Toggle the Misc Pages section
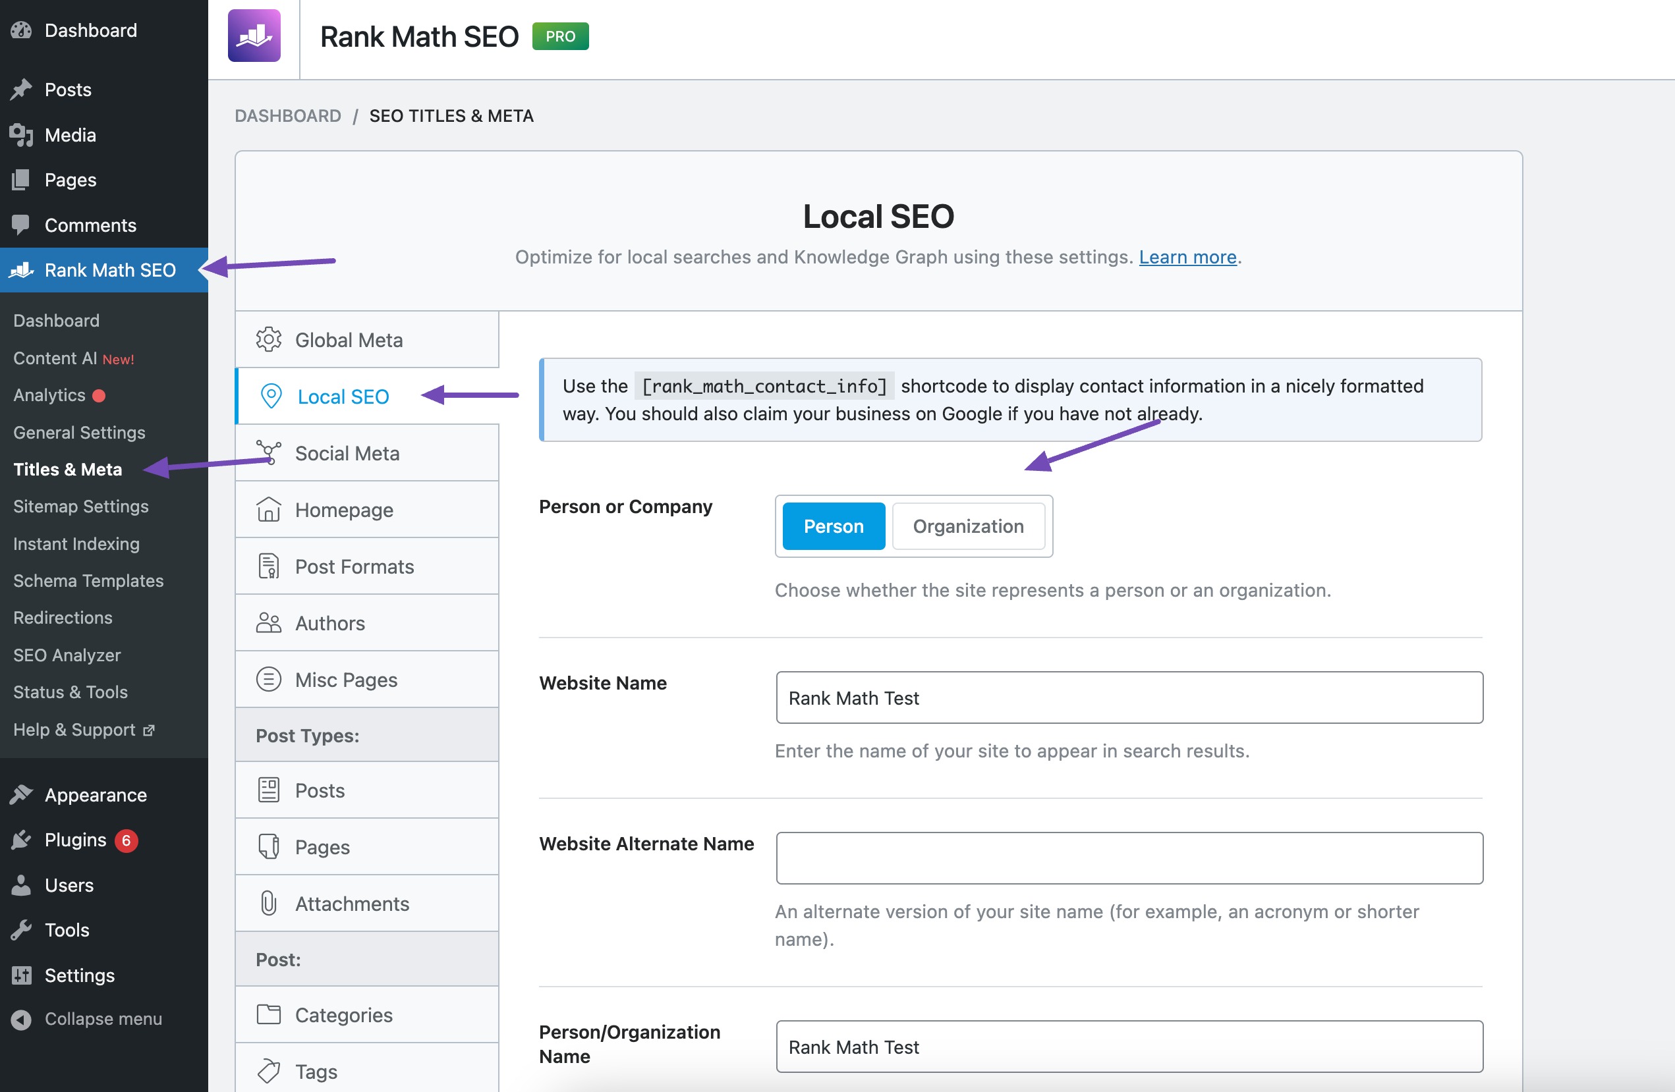 pos(345,679)
